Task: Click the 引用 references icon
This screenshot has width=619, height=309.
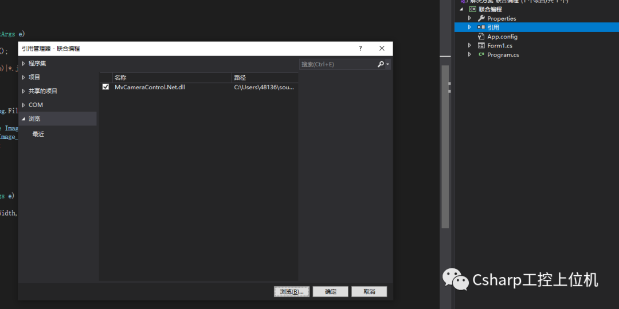Action: (x=481, y=27)
